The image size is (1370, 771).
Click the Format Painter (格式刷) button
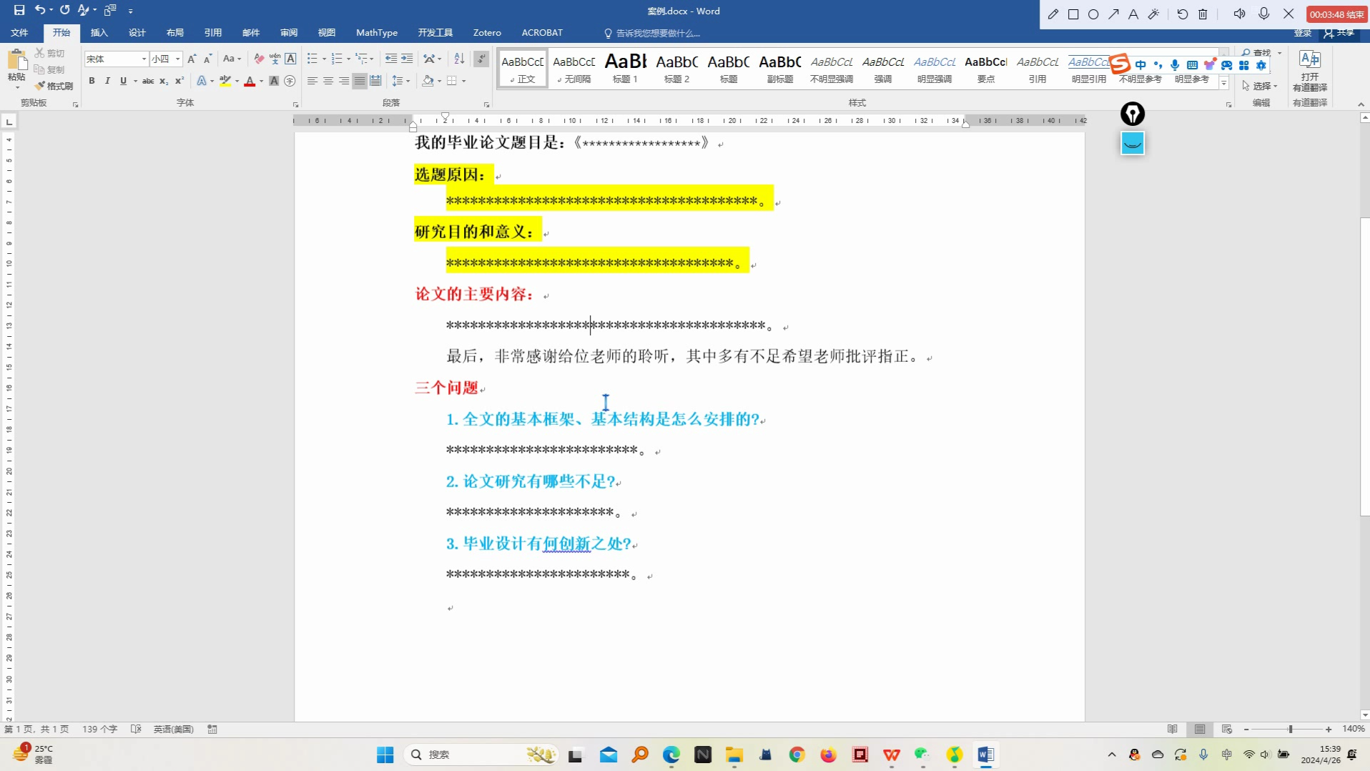click(54, 86)
